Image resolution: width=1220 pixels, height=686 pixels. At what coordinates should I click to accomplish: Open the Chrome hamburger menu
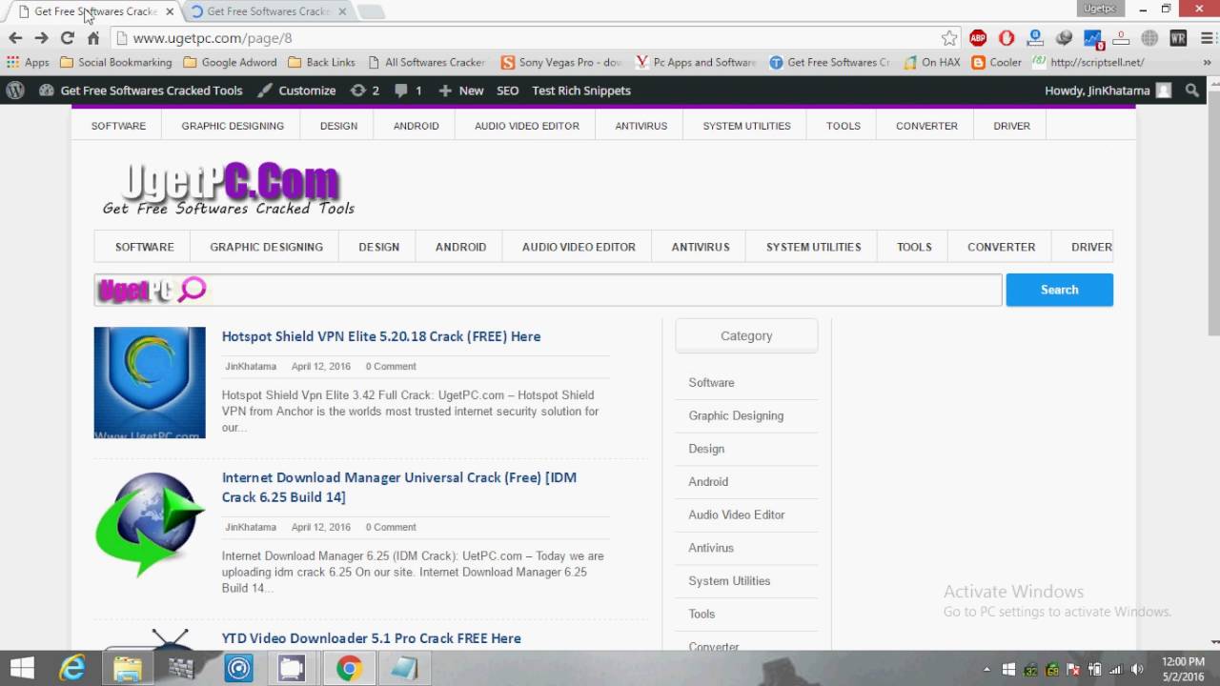[1205, 38]
